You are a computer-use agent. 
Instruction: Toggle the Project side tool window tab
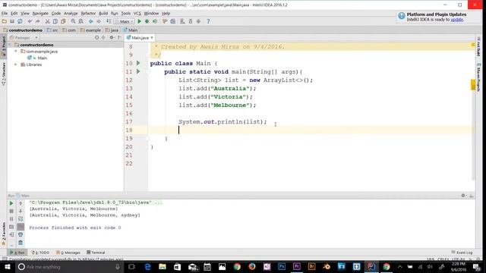(x=4, y=45)
